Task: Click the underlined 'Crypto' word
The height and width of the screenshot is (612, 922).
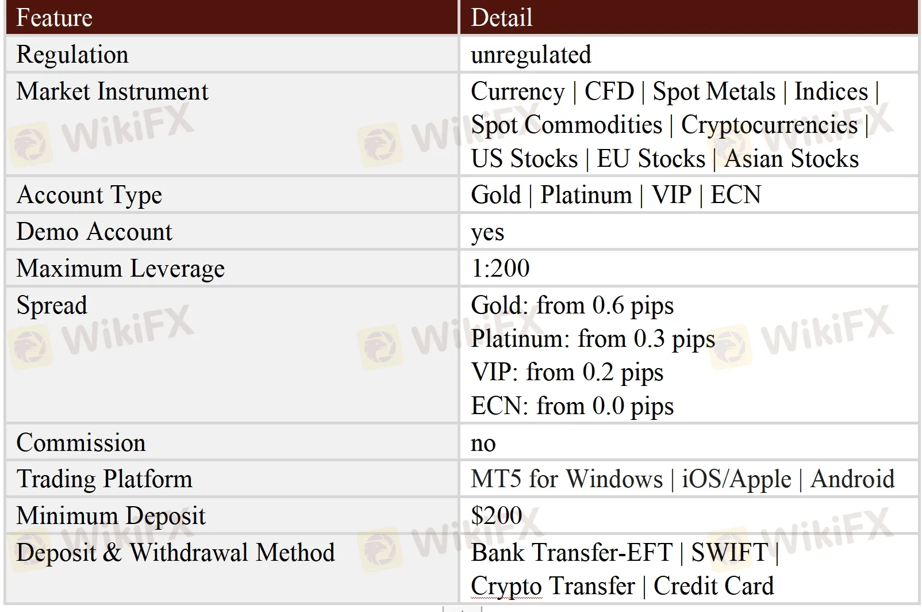Action: point(506,587)
